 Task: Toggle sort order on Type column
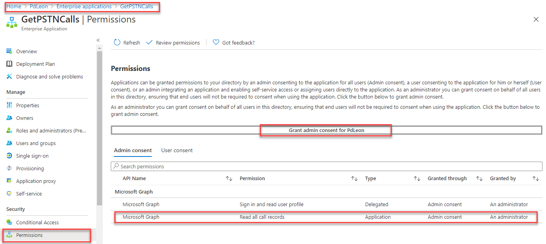pos(417,178)
